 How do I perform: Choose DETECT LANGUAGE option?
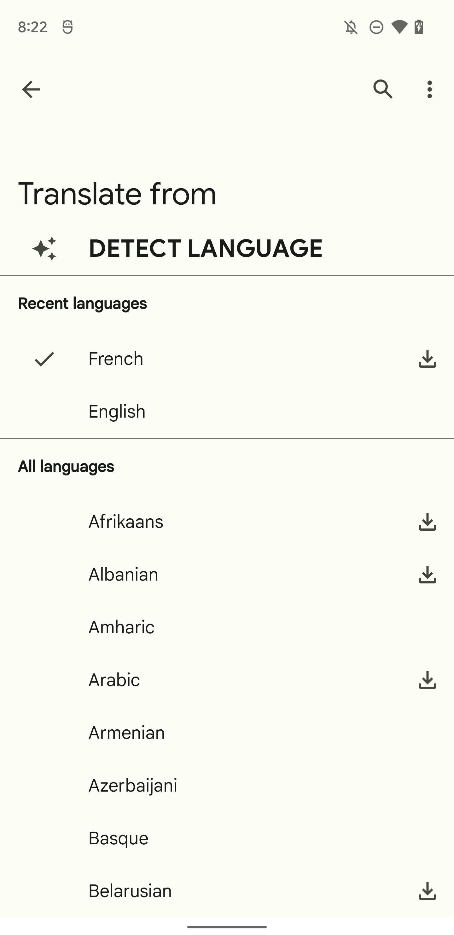tap(227, 249)
